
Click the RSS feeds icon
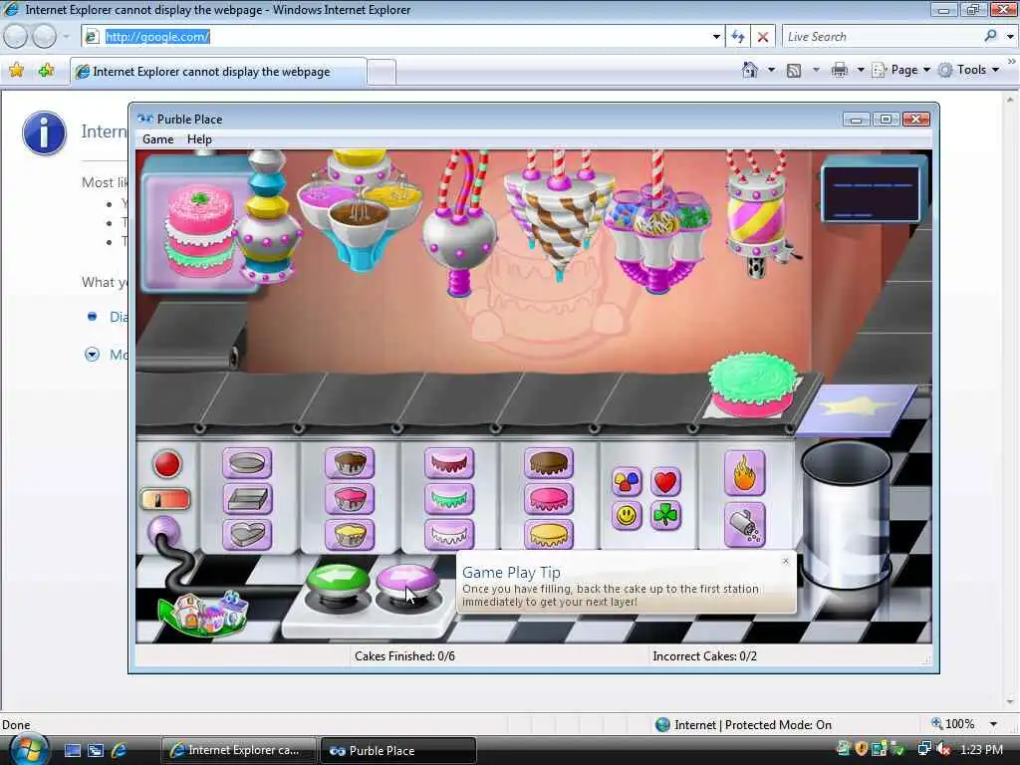pyautogui.click(x=794, y=71)
